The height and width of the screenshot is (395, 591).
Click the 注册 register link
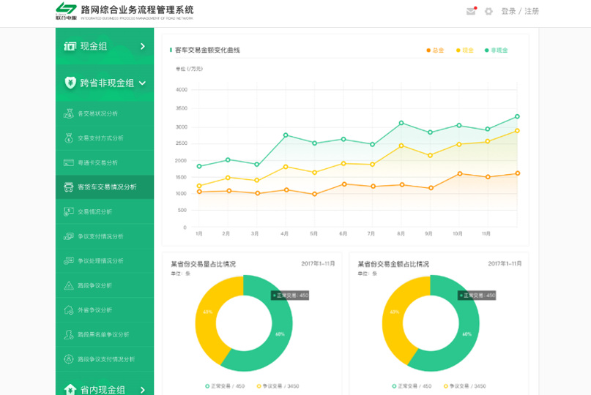532,11
